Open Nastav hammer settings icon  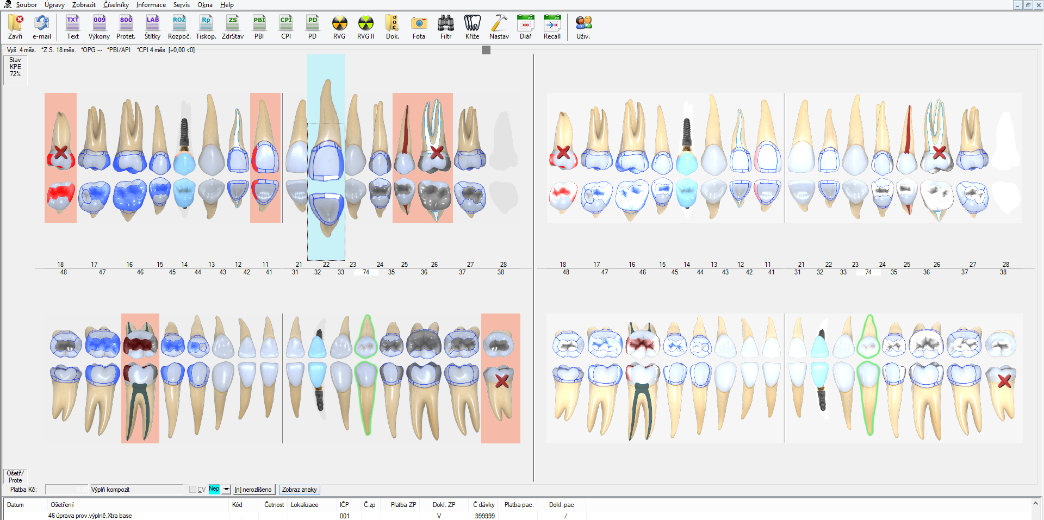coord(499,27)
